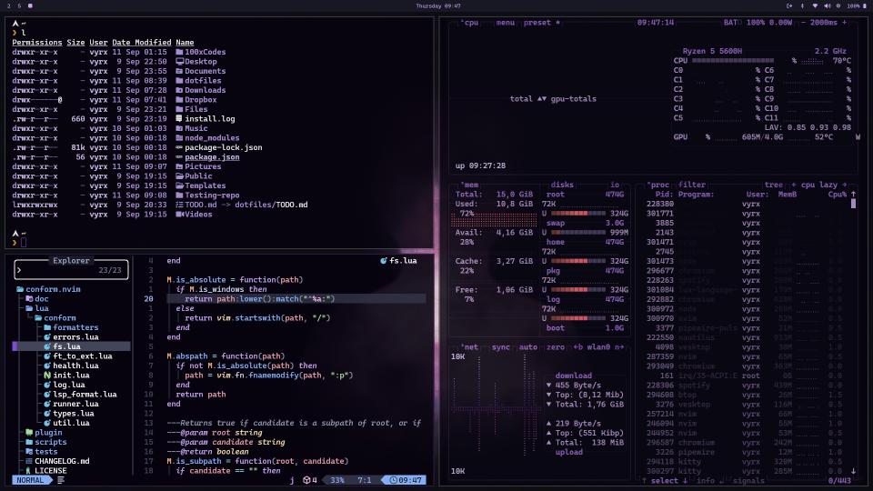The width and height of the screenshot is (873, 491).
Task: Click the net box label in btop
Action: [471, 346]
